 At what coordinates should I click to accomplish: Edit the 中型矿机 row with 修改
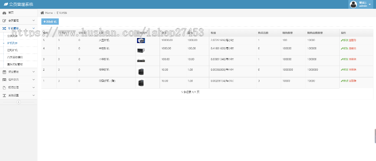coord(344,49)
